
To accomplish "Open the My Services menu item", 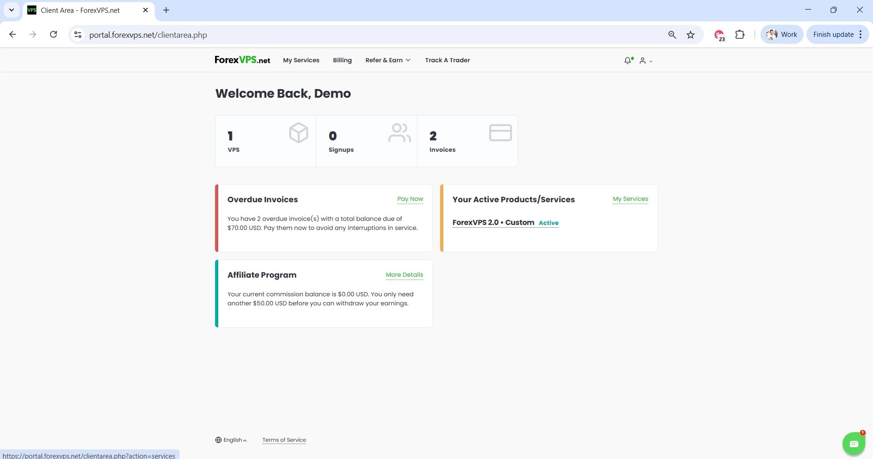I will [x=301, y=60].
